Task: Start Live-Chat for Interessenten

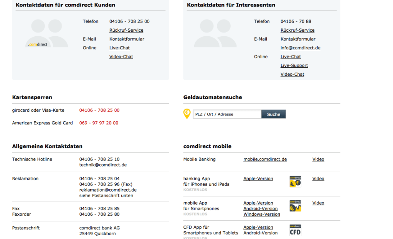Action: point(291,57)
